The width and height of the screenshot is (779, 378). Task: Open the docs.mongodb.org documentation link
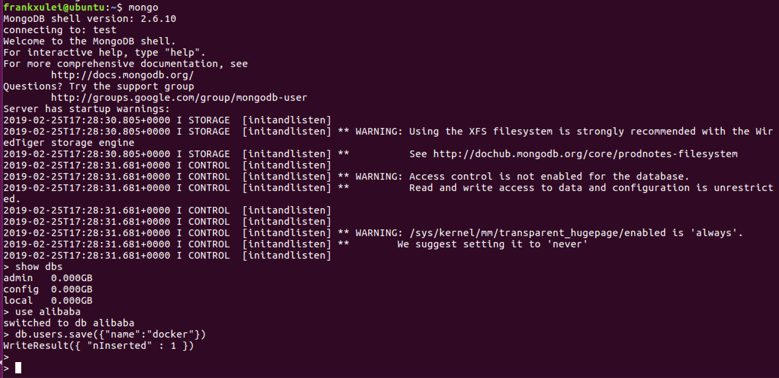pyautogui.click(x=122, y=75)
